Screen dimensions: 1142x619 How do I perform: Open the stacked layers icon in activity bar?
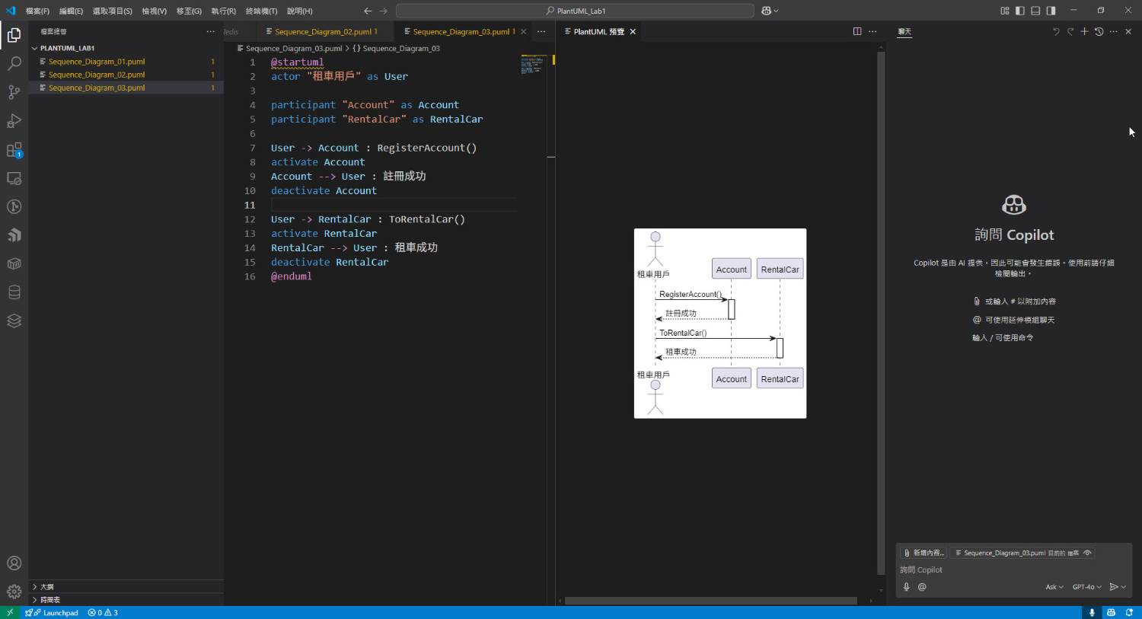tap(14, 321)
